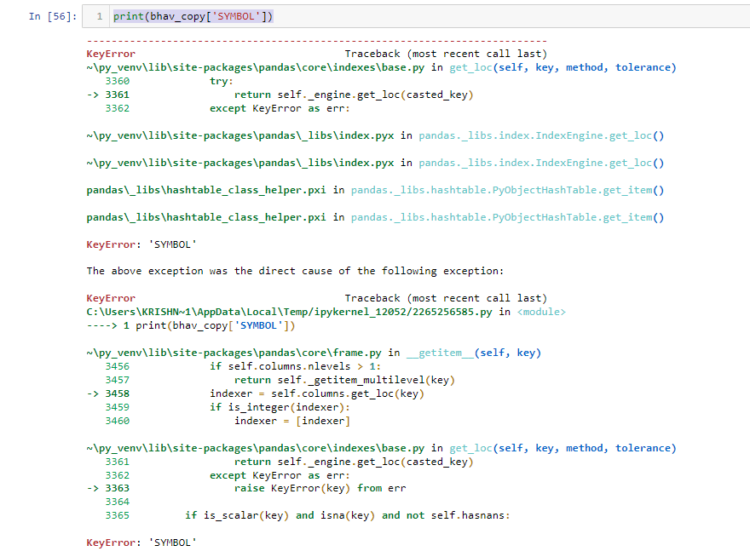Click the middle KeyError: 'SYMBOL' message
This screenshot has height=557, width=750.
(x=141, y=244)
